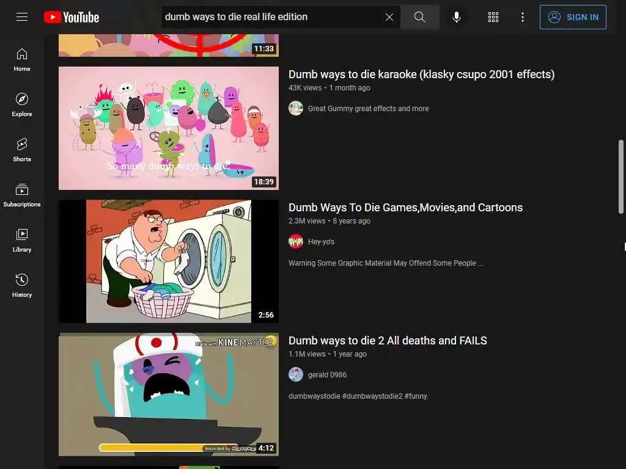Click the 18:39 duration badge
Image resolution: width=626 pixels, height=469 pixels.
(264, 182)
